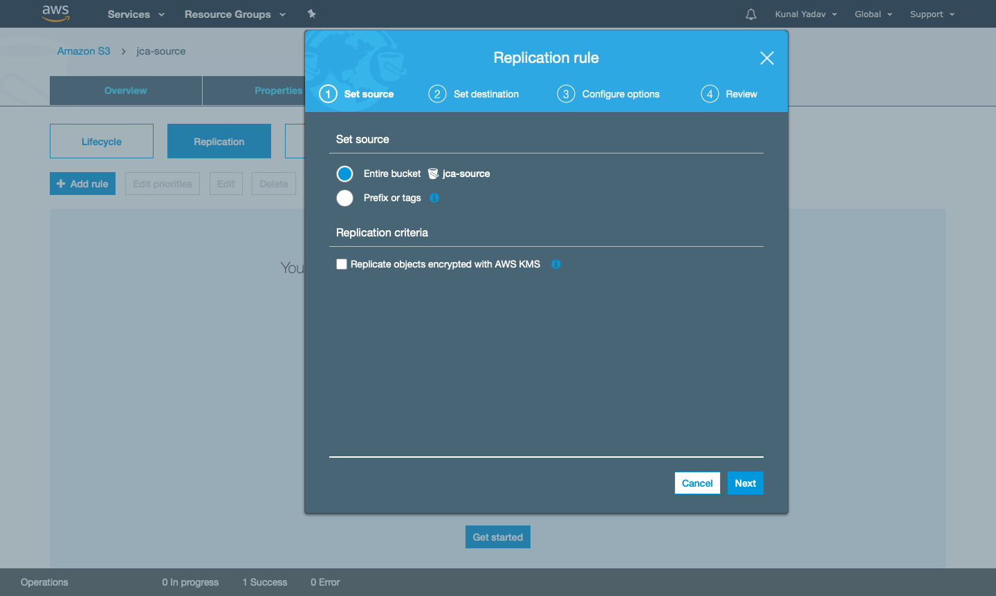Cancel the Replication rule dialog

pyautogui.click(x=697, y=483)
